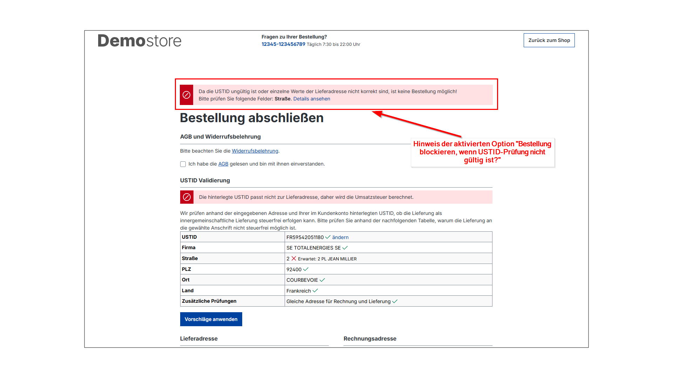
Task: Click checkmark after Gleiche Adresse für Rechnung
Action: click(395, 301)
